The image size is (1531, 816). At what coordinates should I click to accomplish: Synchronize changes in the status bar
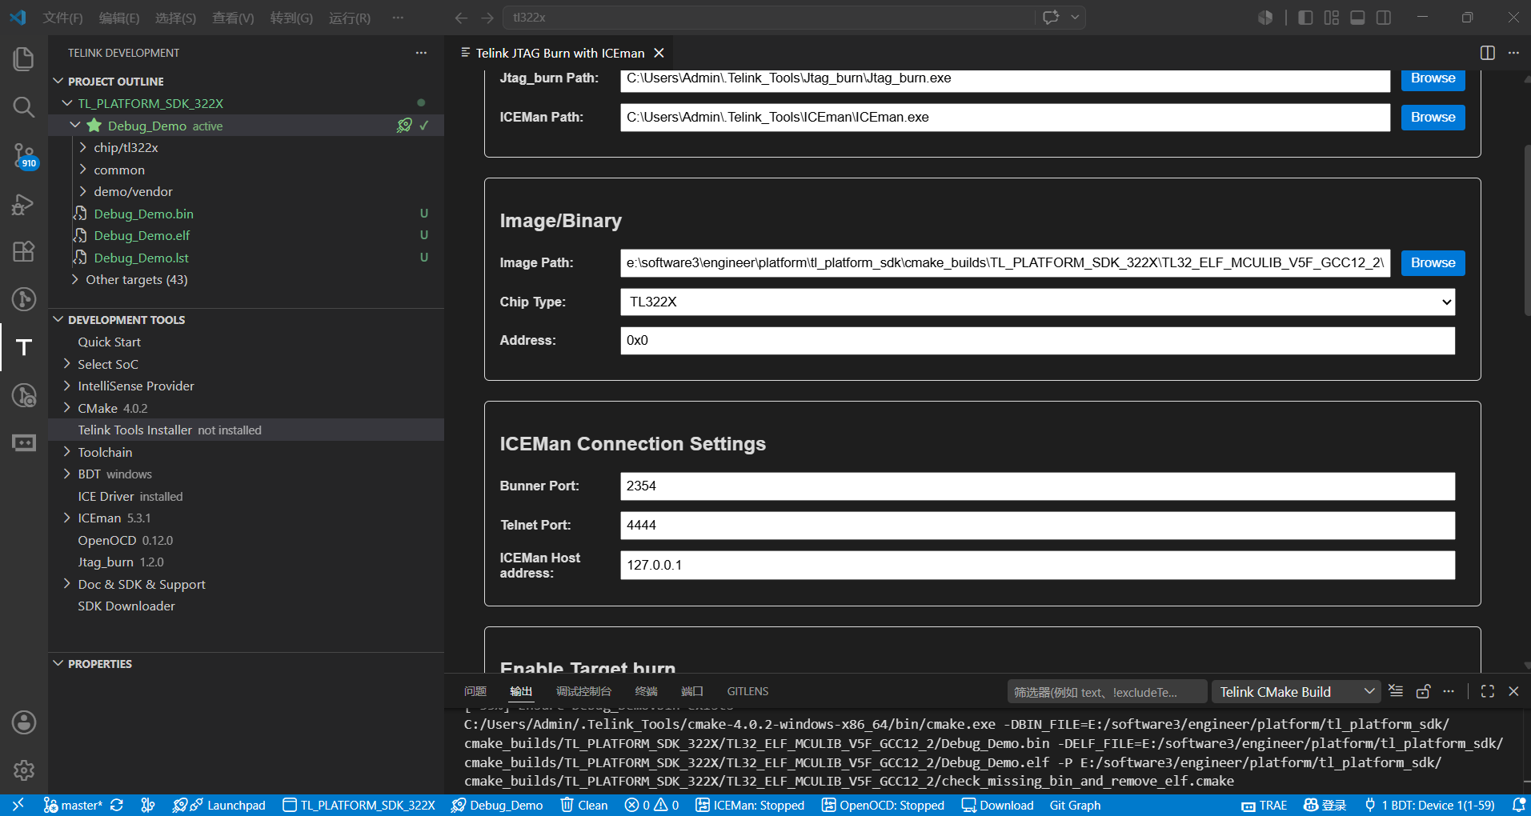click(x=117, y=805)
